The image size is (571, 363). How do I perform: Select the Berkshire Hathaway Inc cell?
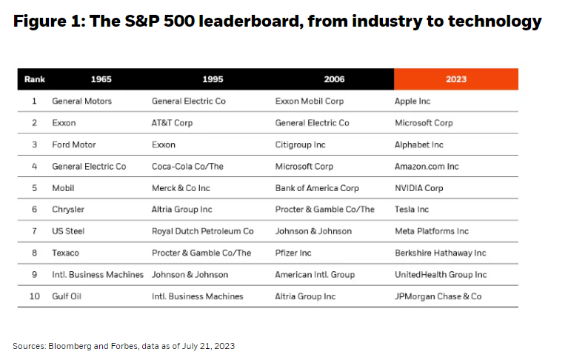point(440,253)
